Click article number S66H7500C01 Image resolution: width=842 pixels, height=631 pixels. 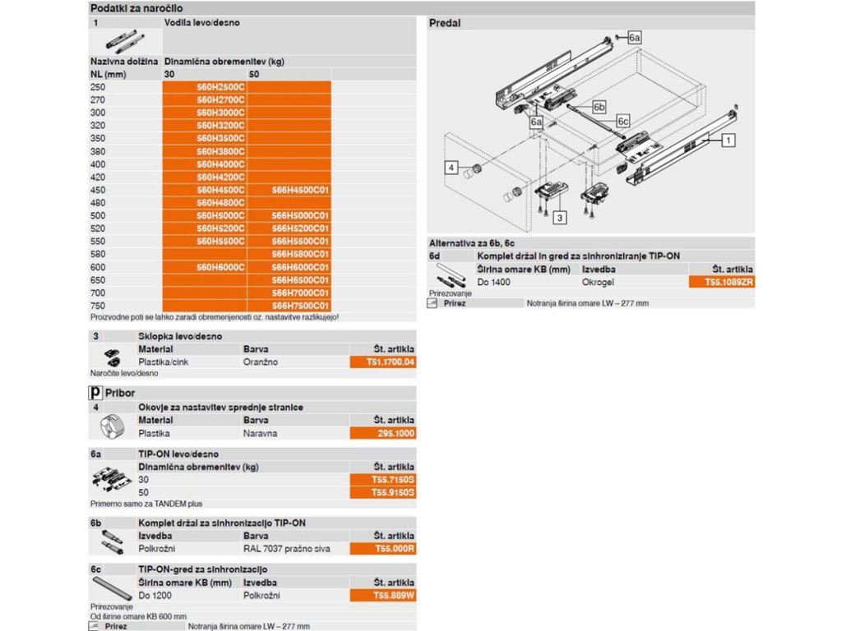click(x=300, y=306)
